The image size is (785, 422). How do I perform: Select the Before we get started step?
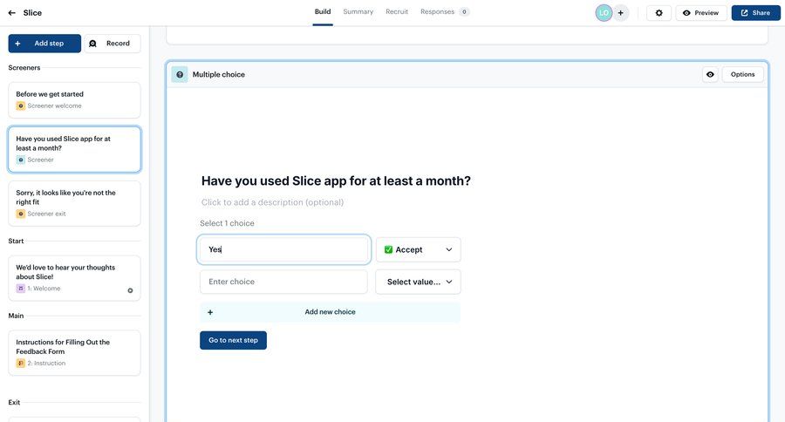tap(75, 100)
